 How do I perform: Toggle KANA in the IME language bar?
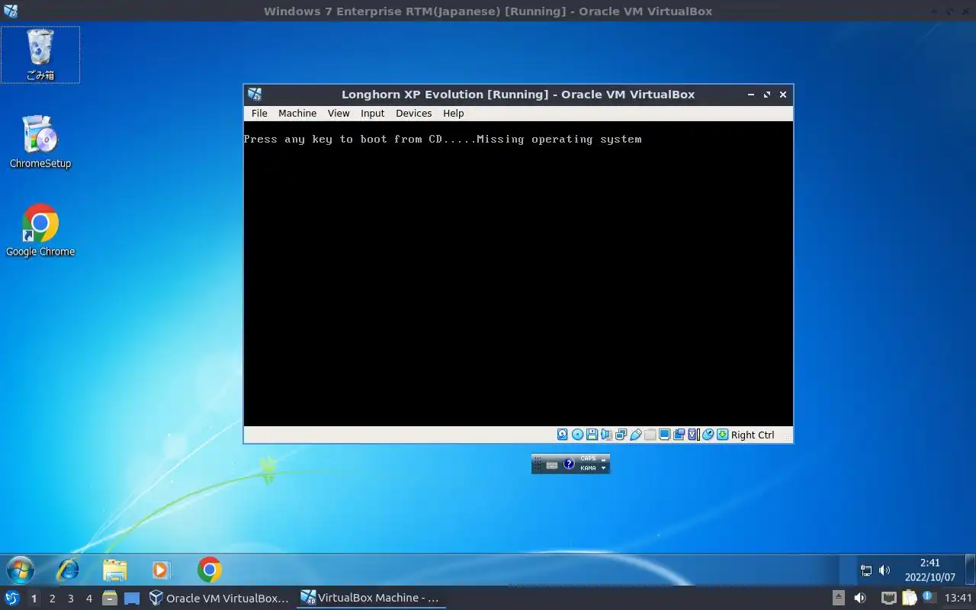588,468
